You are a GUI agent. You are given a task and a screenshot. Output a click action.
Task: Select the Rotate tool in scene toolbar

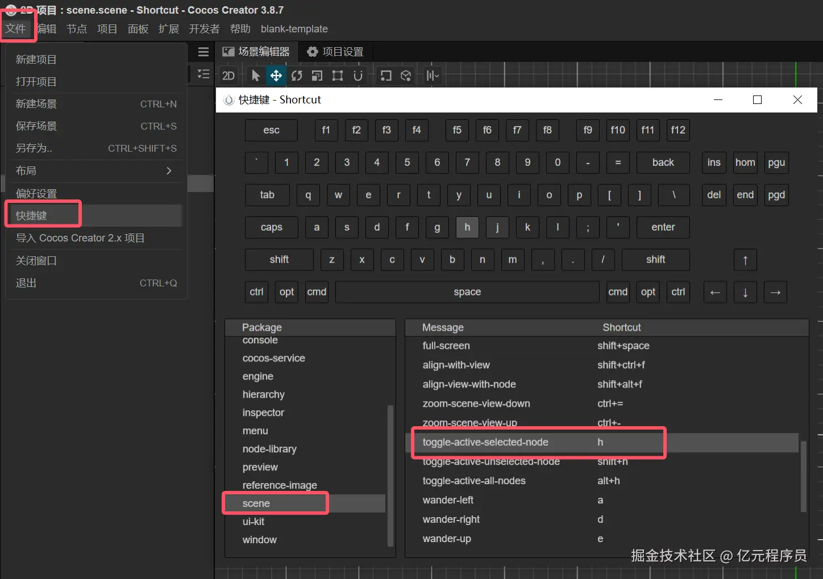pyautogui.click(x=297, y=76)
